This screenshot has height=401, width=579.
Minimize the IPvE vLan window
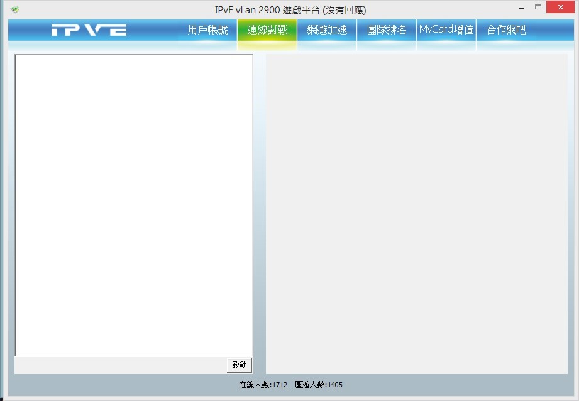click(521, 8)
